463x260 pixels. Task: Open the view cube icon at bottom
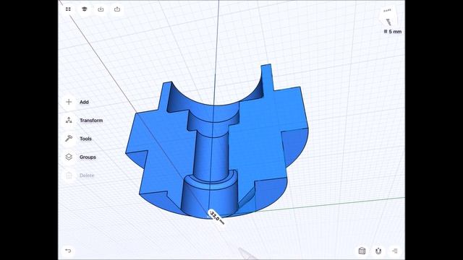tap(362, 251)
